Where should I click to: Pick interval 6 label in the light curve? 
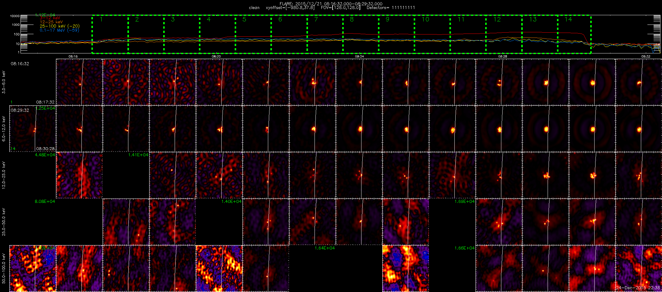[x=280, y=20]
